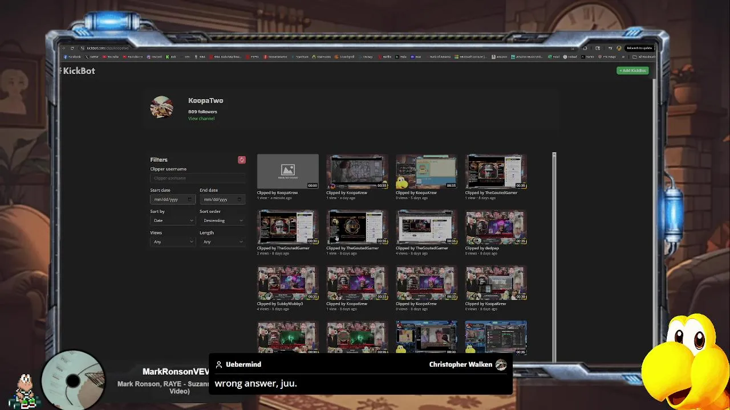Open the View channel link
Image resolution: width=730 pixels, height=410 pixels.
click(201, 118)
